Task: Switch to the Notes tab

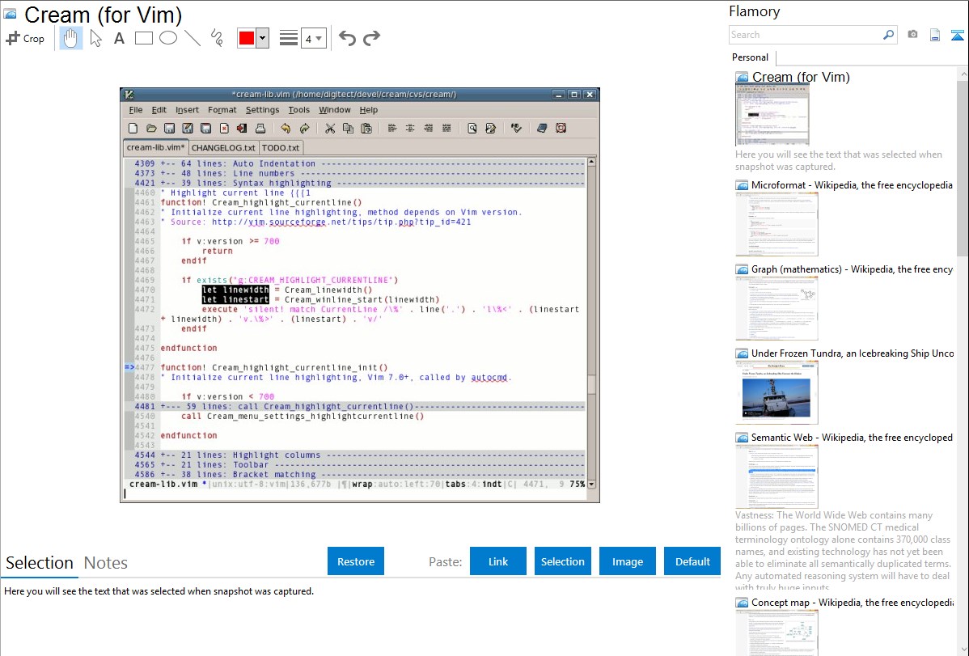Action: pos(106,563)
